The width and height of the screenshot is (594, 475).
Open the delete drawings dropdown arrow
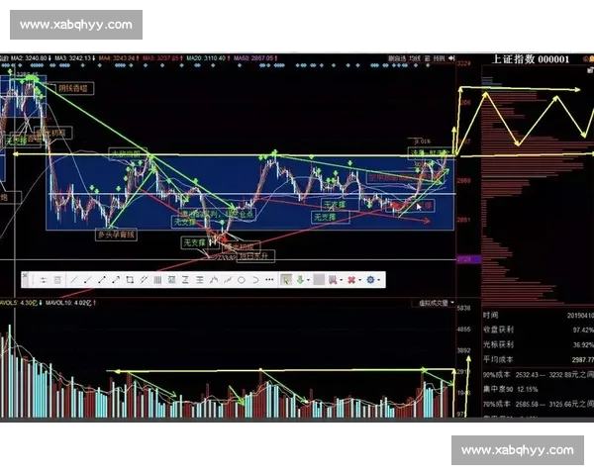tap(360, 280)
